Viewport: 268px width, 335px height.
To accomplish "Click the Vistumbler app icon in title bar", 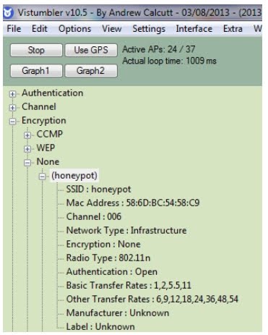I will (9, 13).
